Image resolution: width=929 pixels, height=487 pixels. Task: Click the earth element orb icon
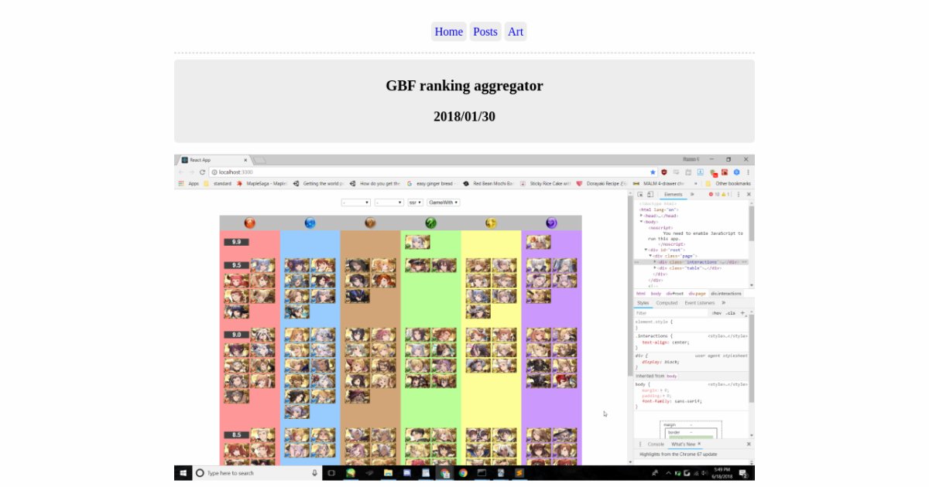[x=370, y=223]
